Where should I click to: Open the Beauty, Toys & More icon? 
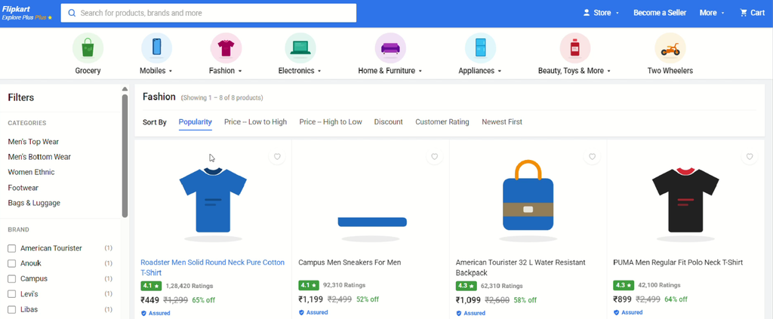tap(574, 48)
